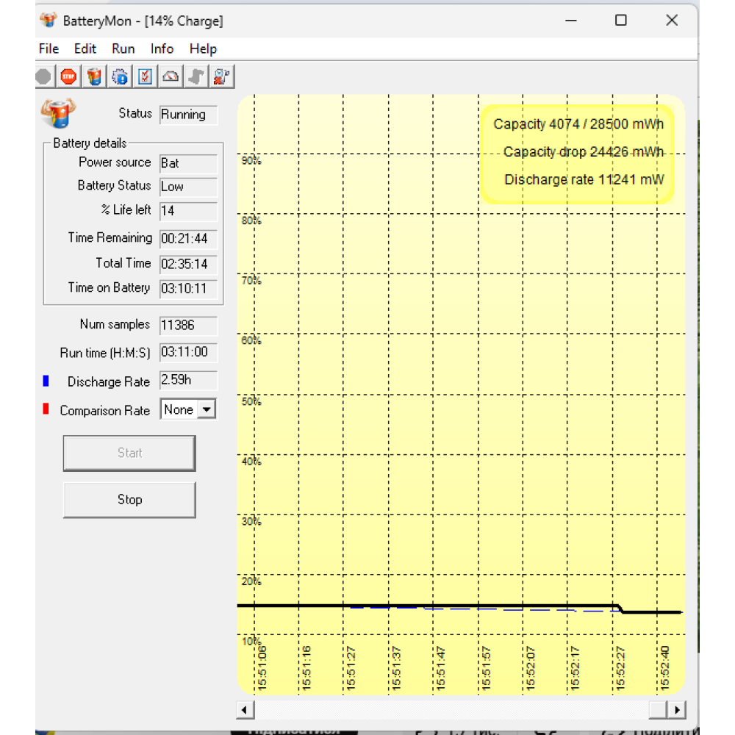Open the File menu
This screenshot has width=735, height=735.
[x=49, y=49]
